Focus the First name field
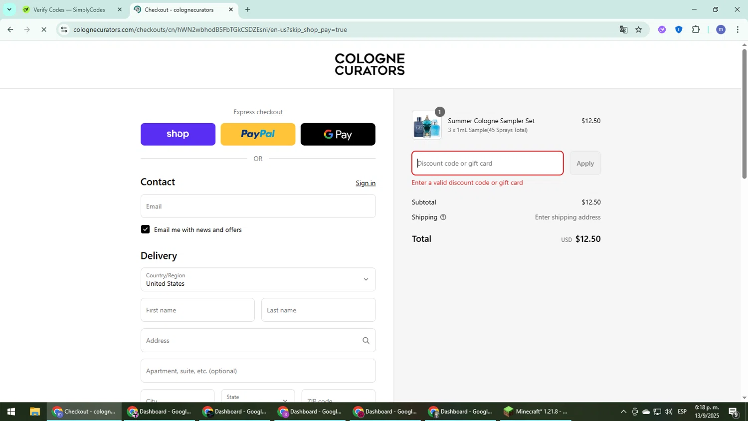 pyautogui.click(x=197, y=310)
